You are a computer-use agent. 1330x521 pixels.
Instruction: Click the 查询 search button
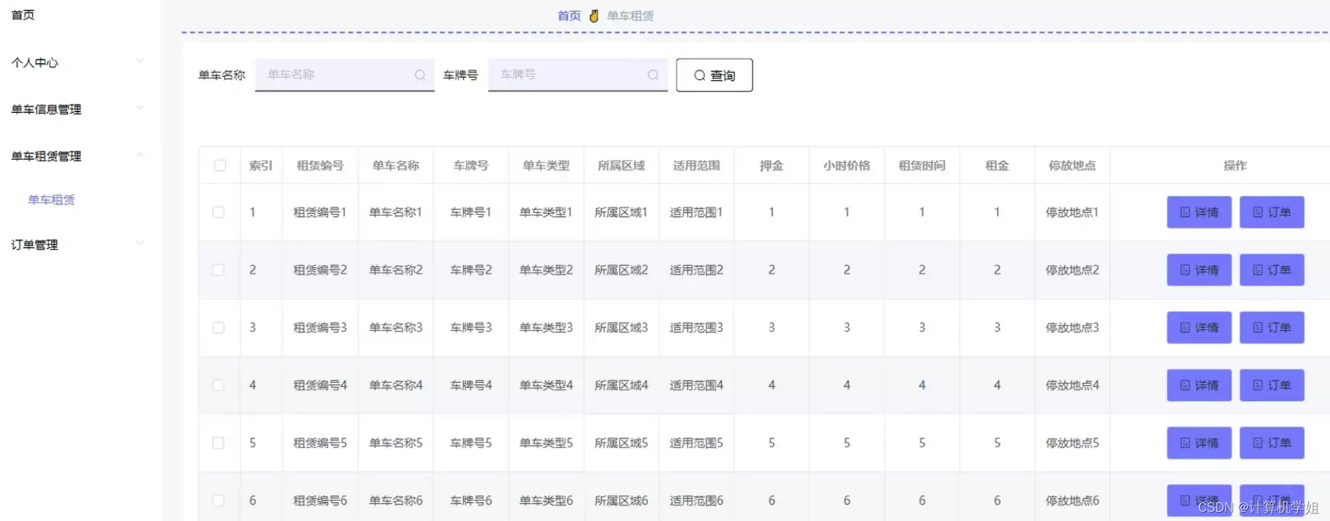click(x=714, y=75)
